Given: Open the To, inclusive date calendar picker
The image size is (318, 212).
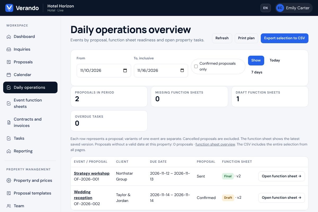Looking at the screenshot, I should click(x=182, y=70).
